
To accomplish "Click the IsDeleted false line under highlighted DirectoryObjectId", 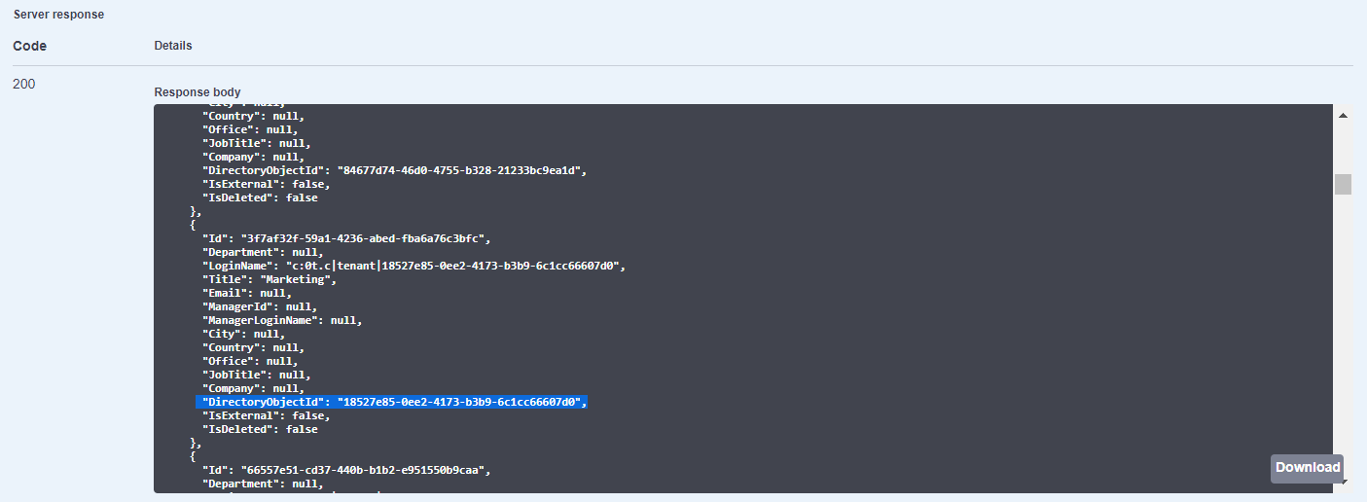I will [x=259, y=429].
